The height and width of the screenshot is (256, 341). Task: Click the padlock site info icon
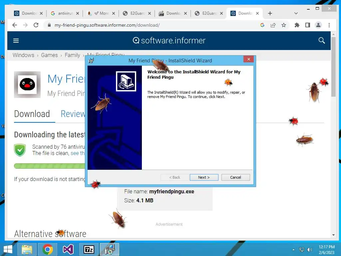(x=49, y=25)
